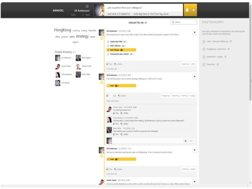Click the search magnifier icon in the search box
The width and height of the screenshot is (252, 189).
pos(173,22)
